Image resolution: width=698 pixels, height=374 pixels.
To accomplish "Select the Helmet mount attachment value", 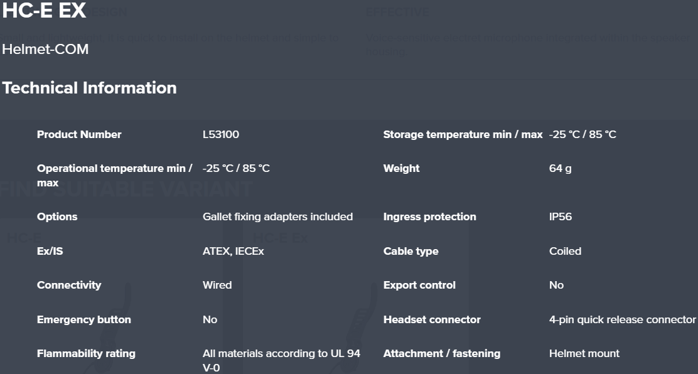I will pos(584,353).
